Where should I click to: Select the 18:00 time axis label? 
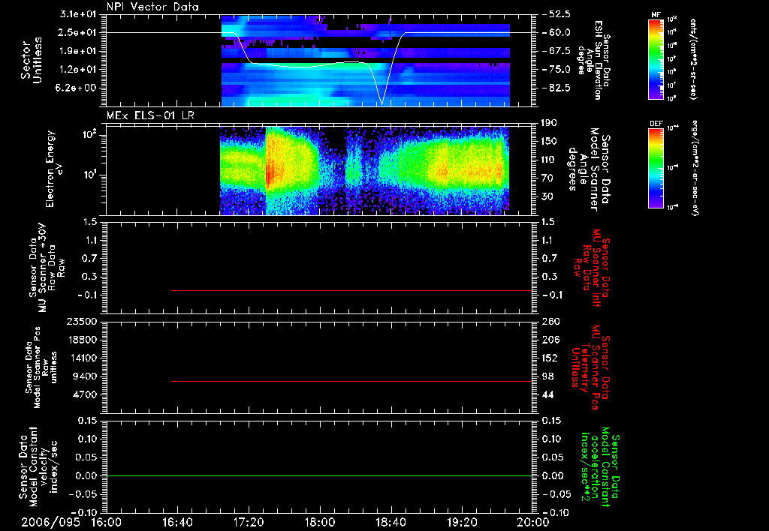point(320,522)
